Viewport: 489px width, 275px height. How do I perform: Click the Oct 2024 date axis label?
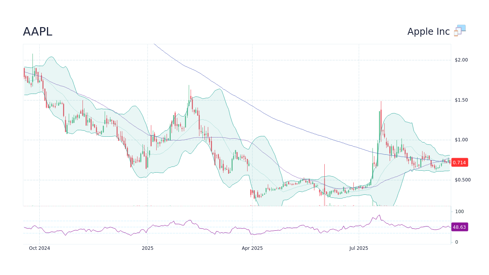click(x=40, y=248)
